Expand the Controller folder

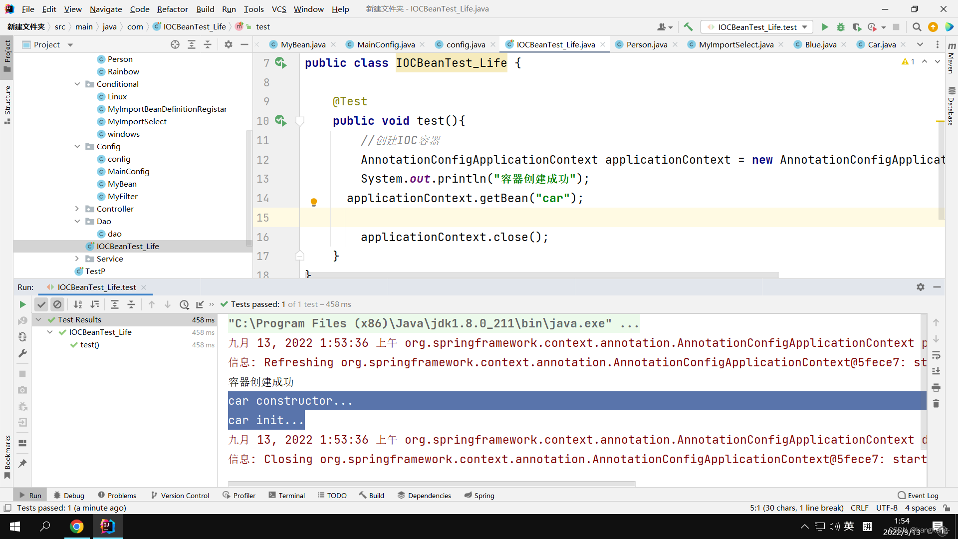point(77,209)
